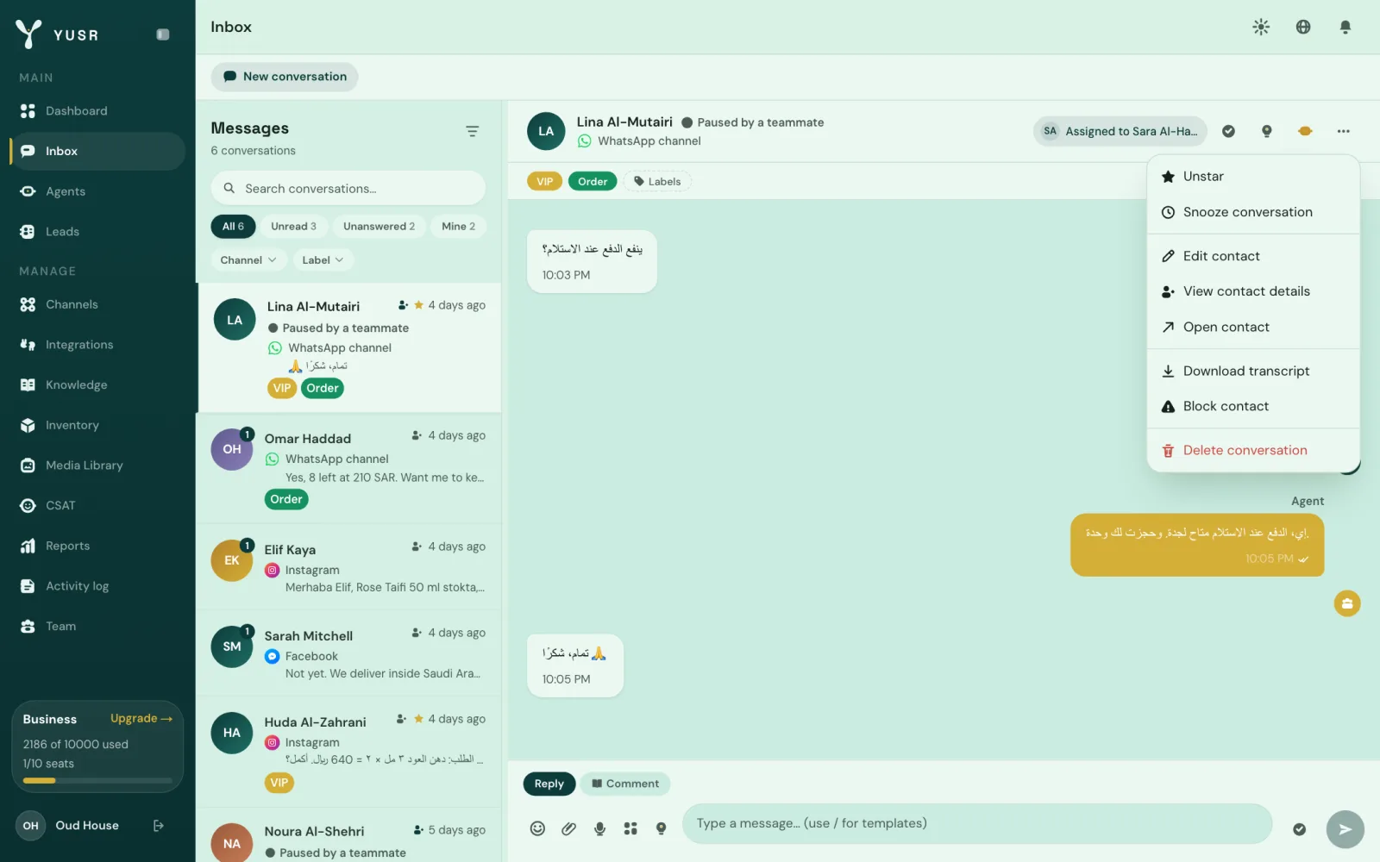Toggle the light/dark theme sun icon
Viewport: 1380px width, 862px height.
click(x=1261, y=27)
